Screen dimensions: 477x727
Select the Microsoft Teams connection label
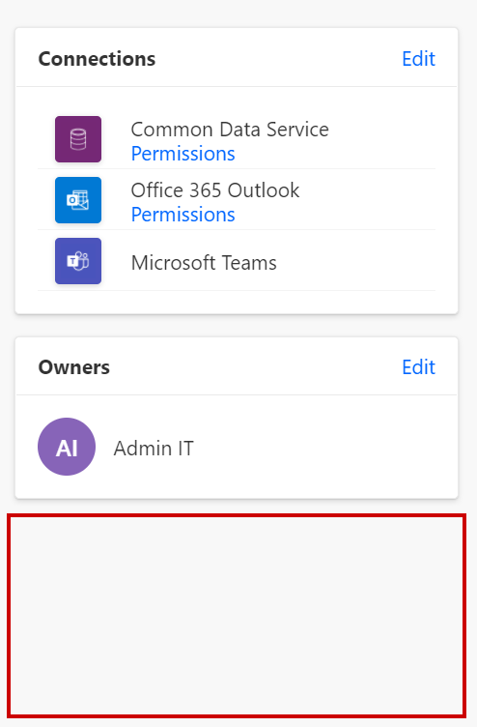coord(204,263)
